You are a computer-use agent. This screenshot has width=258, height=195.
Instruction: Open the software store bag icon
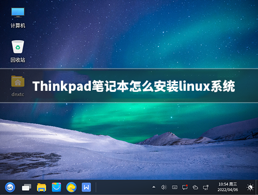pos(56,187)
